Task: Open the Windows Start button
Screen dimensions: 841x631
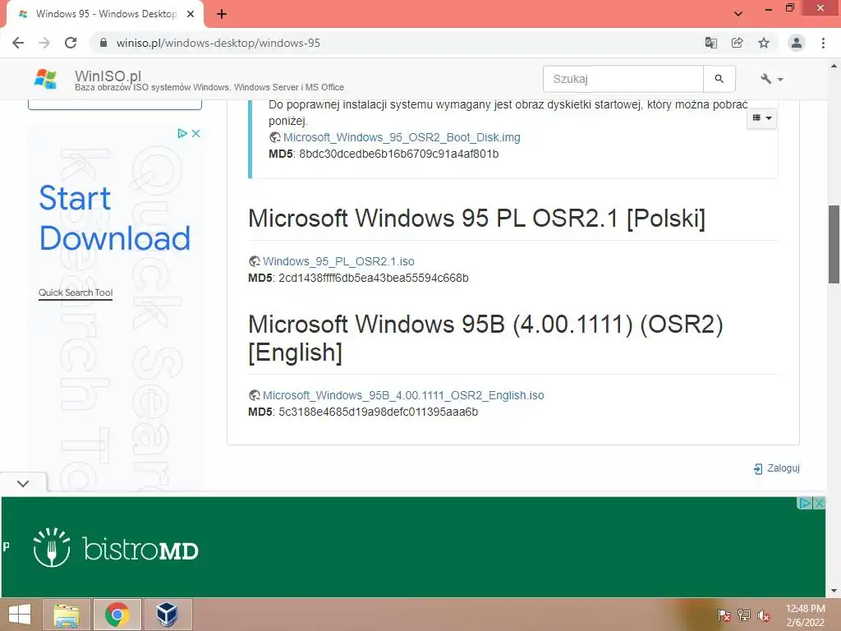Action: pos(20,615)
